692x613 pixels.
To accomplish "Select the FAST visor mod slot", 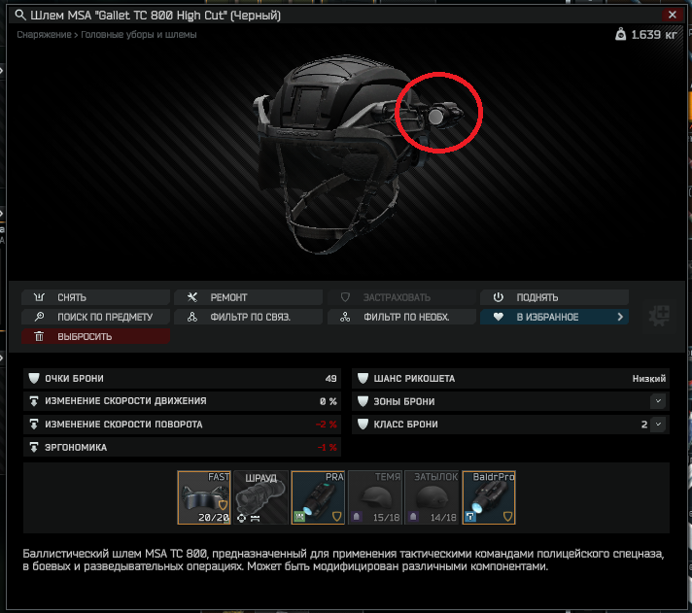I will tap(204, 497).
